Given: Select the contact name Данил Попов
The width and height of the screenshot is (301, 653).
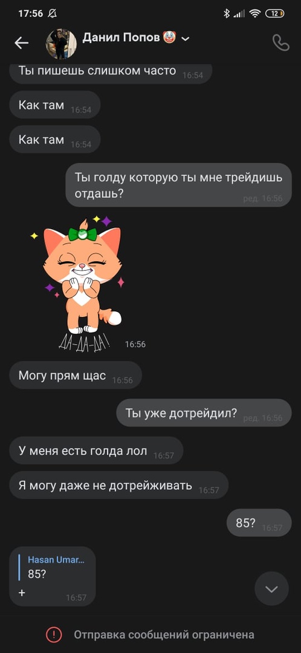Looking at the screenshot, I should [x=121, y=37].
